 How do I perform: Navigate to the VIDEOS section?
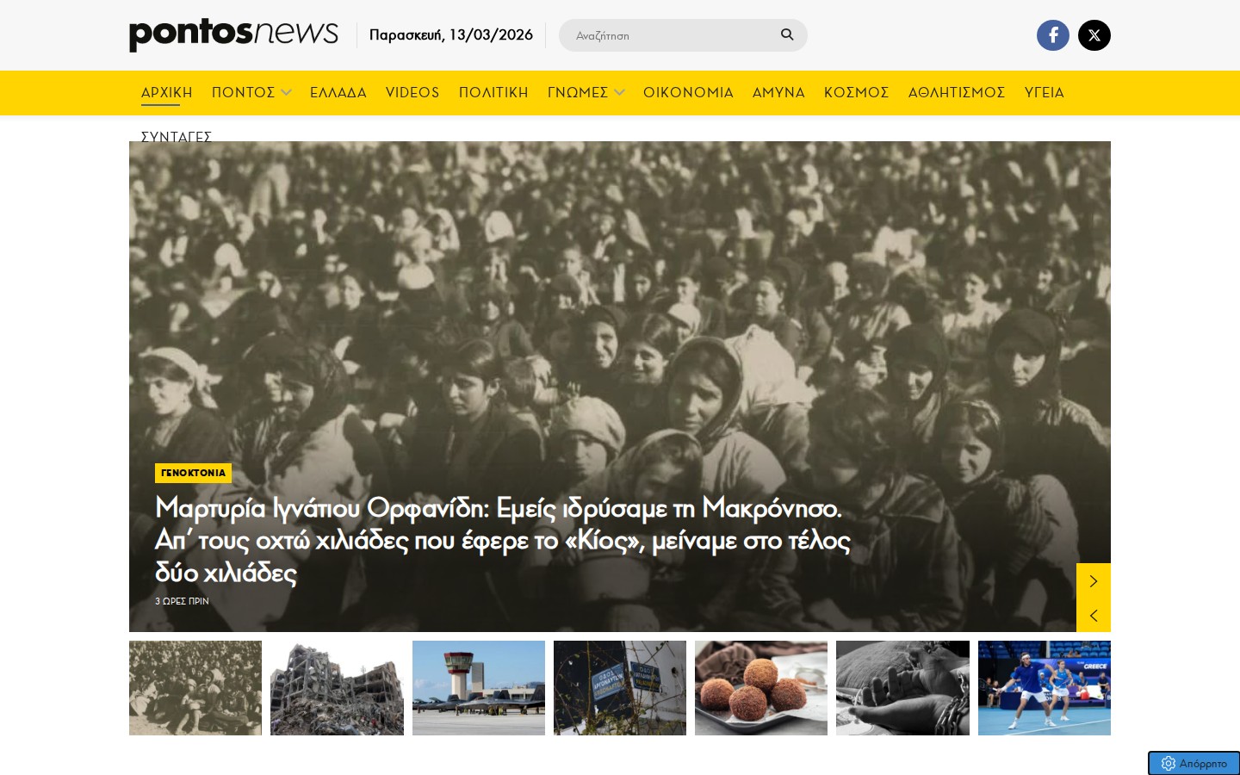(412, 92)
